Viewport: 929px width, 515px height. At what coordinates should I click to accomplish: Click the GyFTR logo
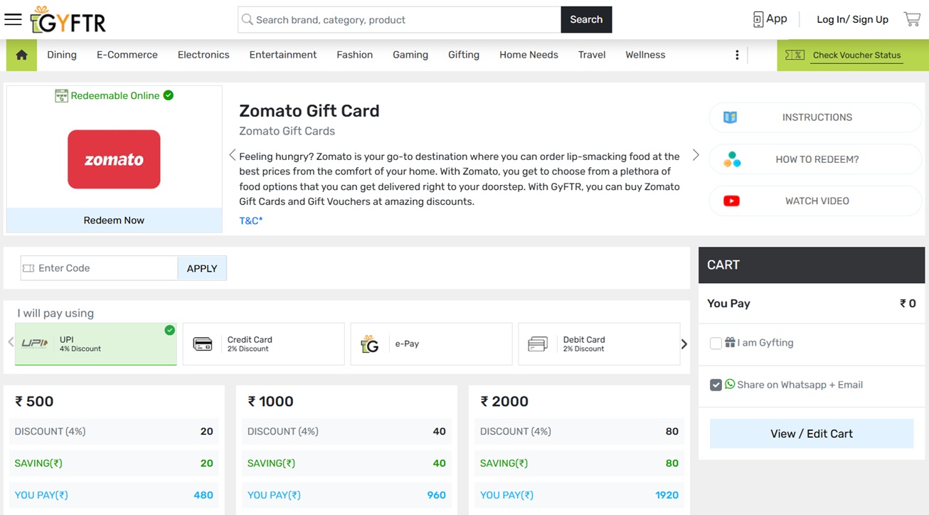tap(68, 20)
